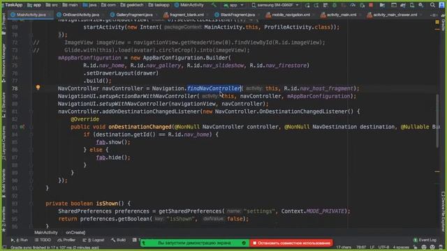The width and height of the screenshot is (447, 251).
Task: Click the LF line separator status
Action: click(x=372, y=247)
